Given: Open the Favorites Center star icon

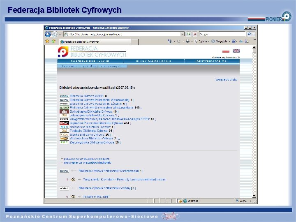Looking at the screenshot, I should [x=47, y=41].
